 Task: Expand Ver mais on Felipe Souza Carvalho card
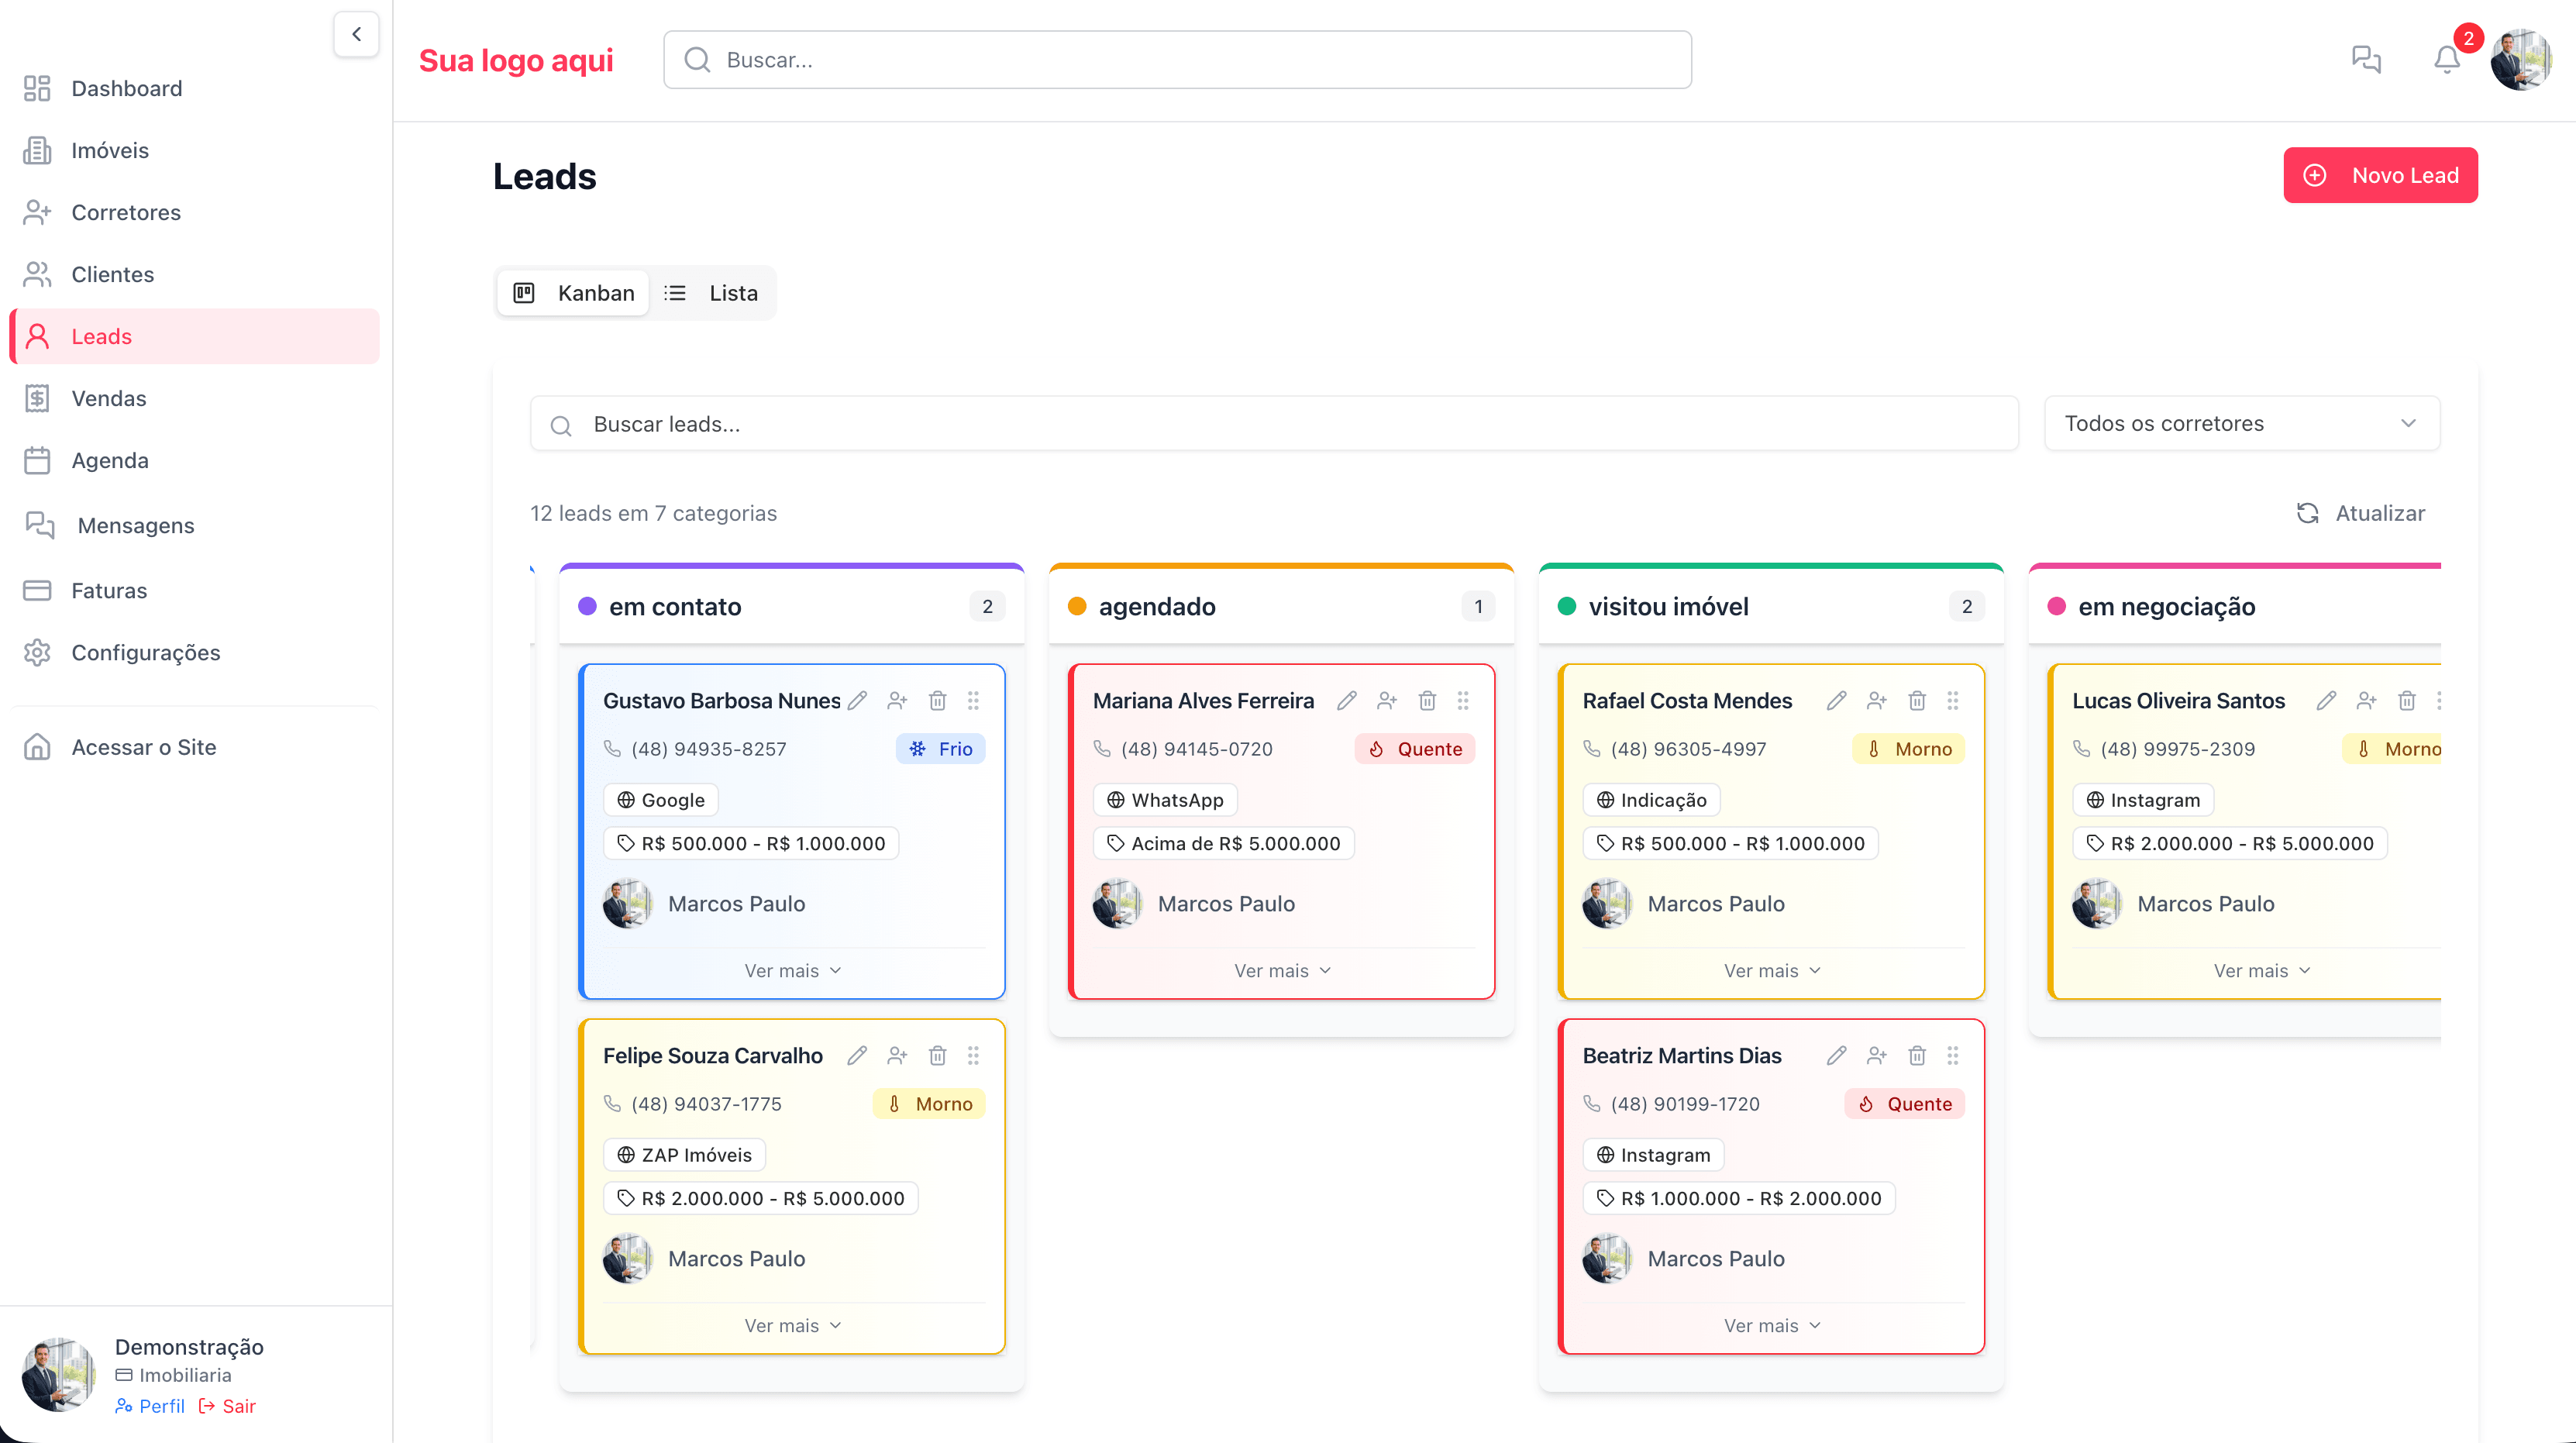[792, 1325]
